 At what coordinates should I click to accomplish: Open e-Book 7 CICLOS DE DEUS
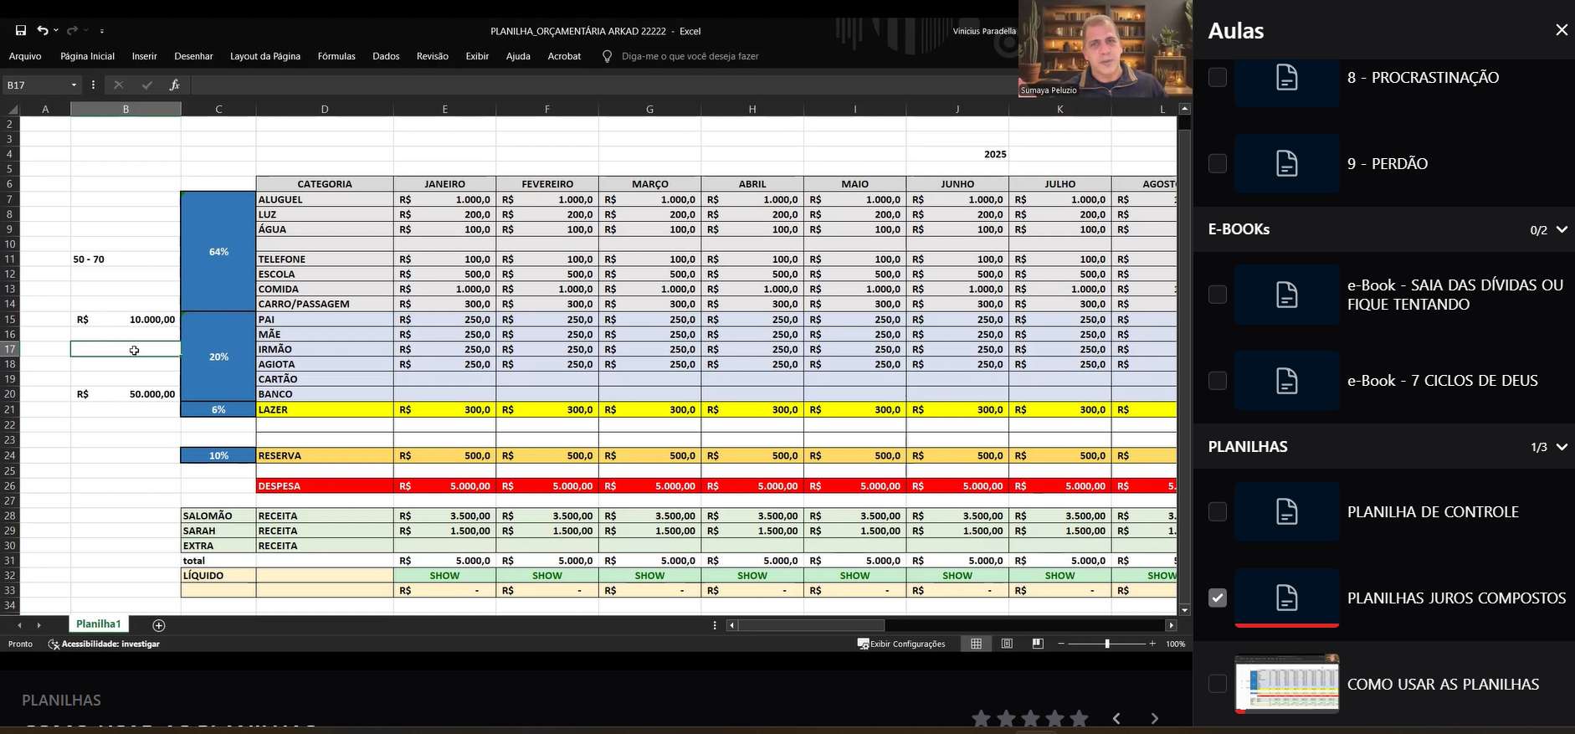point(1443,381)
